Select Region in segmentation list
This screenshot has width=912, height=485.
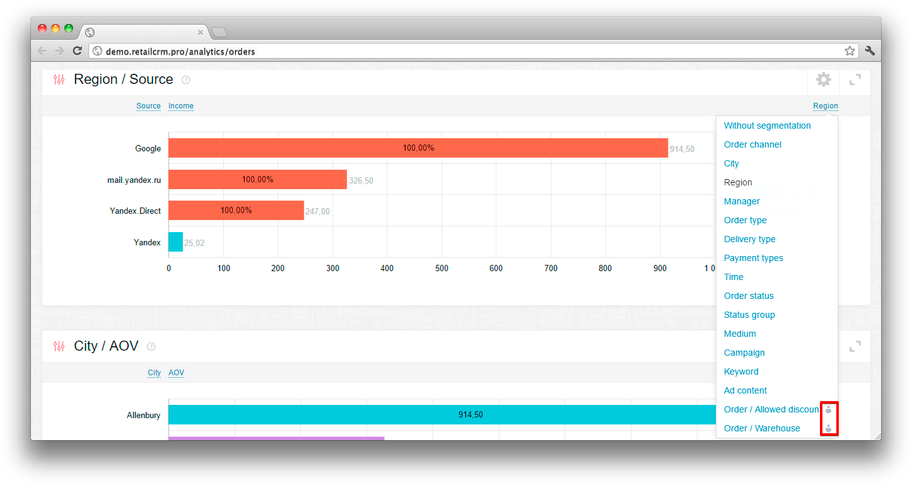pos(738,182)
